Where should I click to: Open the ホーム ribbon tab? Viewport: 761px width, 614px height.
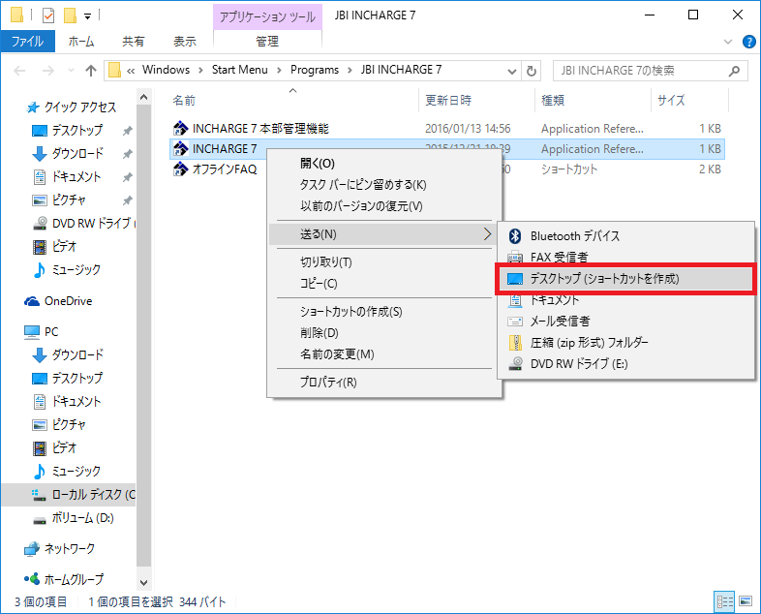81,42
